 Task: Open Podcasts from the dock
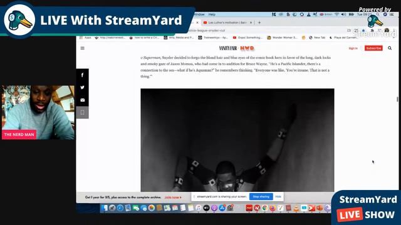[x=214, y=208]
